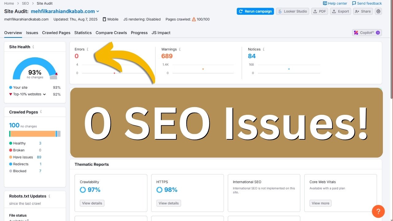The image size is (393, 221).
Task: Click the Robots.txt Updates info icon
Action: click(49, 196)
